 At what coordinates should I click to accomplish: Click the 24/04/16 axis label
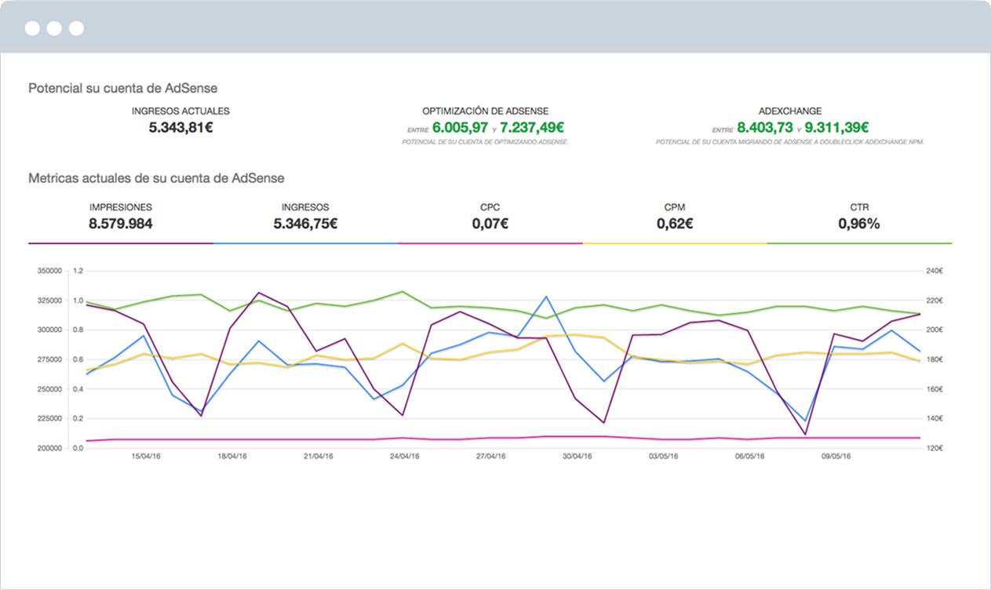[405, 453]
